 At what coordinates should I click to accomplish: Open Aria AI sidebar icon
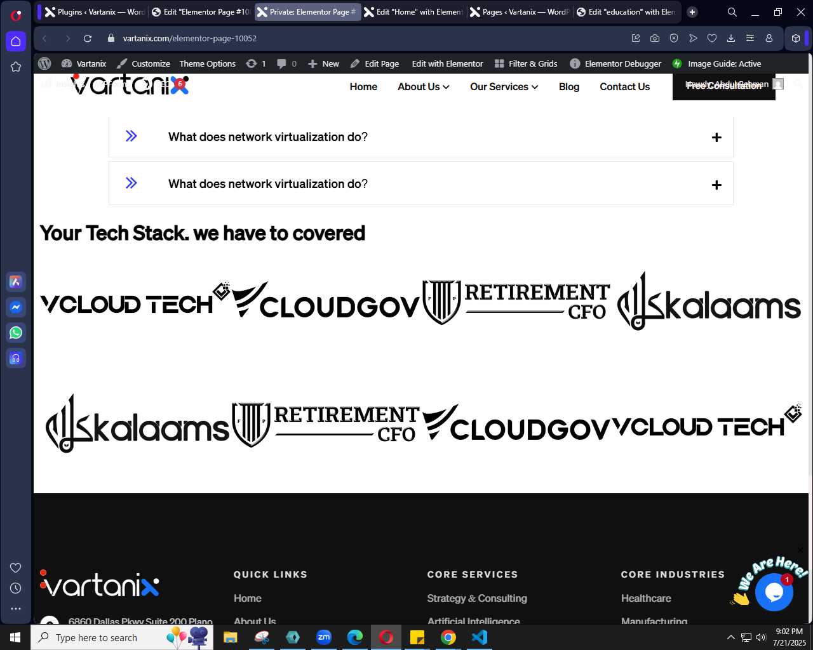point(16,282)
